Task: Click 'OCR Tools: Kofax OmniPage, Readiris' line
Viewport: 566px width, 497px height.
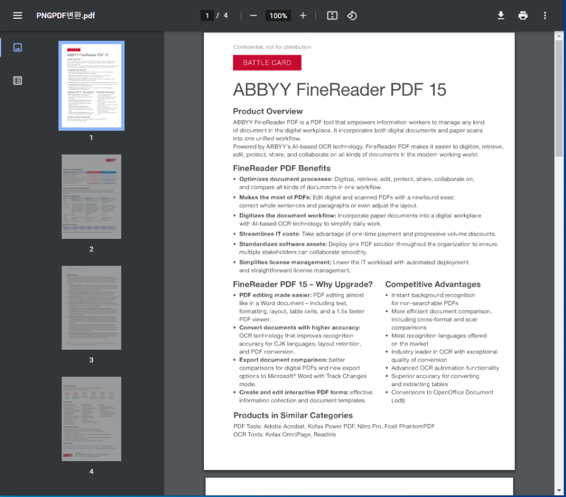Action: point(284,434)
